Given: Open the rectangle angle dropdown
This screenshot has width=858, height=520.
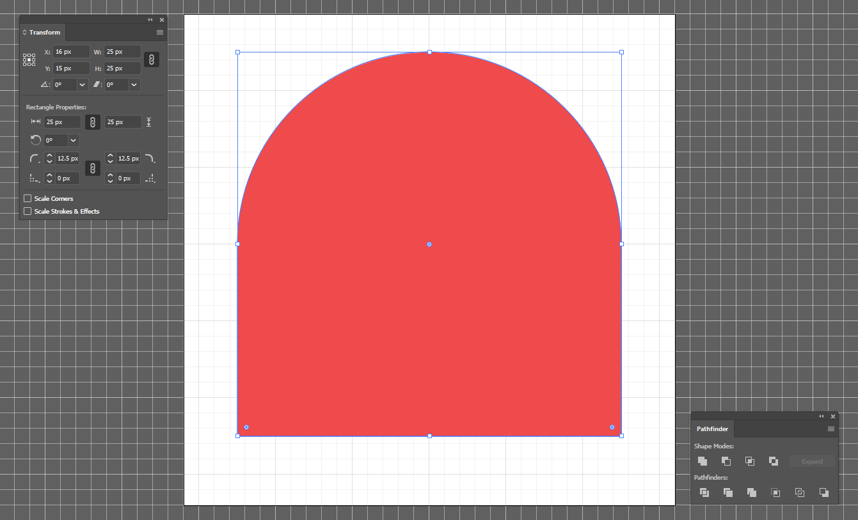Looking at the screenshot, I should pyautogui.click(x=74, y=140).
